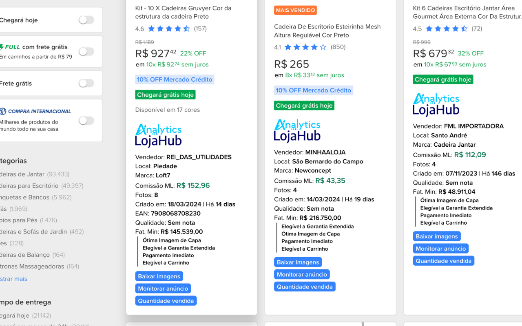The height and width of the screenshot is (326, 522).
Task: Click the "MAIS VENDIDO" badge
Action: pyautogui.click(x=295, y=10)
